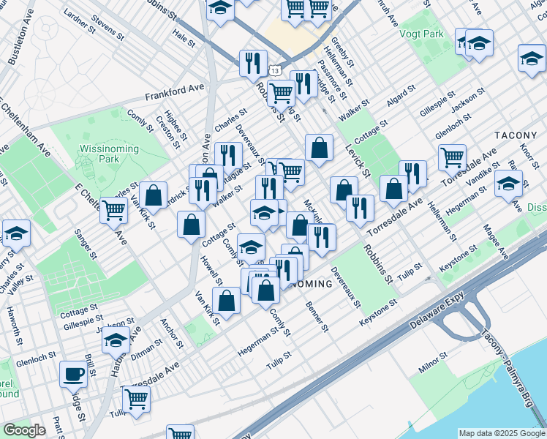Click the shopping bag marker just left of the Robbins St restaurant marker
The height and width of the screenshot is (439, 547).
pyautogui.click(x=344, y=191)
